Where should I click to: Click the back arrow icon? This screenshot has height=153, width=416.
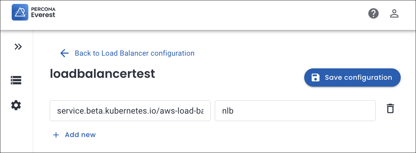tap(64, 53)
